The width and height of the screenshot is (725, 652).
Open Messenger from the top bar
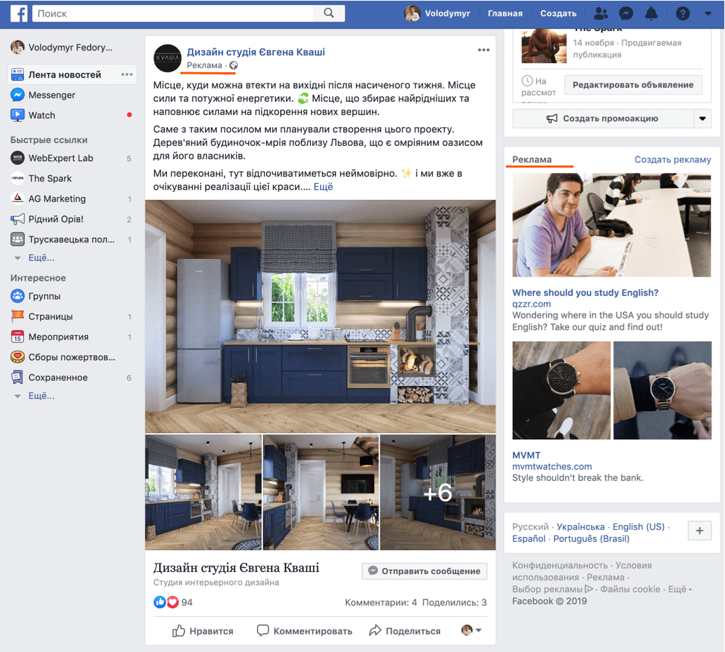pyautogui.click(x=626, y=13)
